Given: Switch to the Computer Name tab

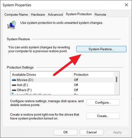Looking at the screenshot, I should pyautogui.click(x=16, y=14).
